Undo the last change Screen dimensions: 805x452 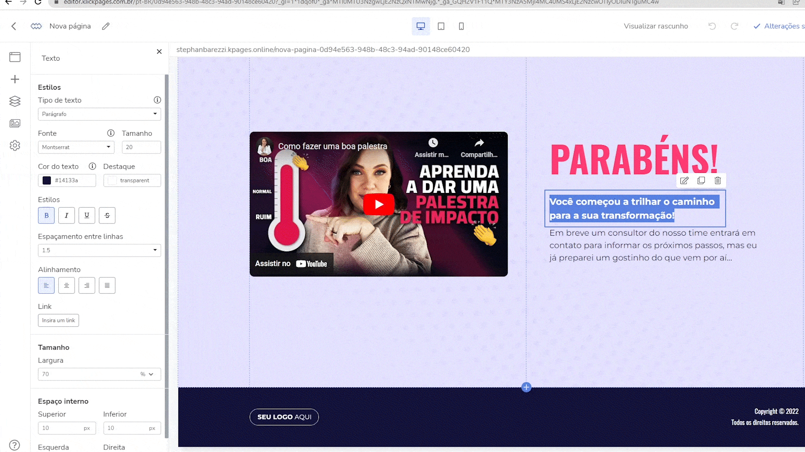(712, 26)
